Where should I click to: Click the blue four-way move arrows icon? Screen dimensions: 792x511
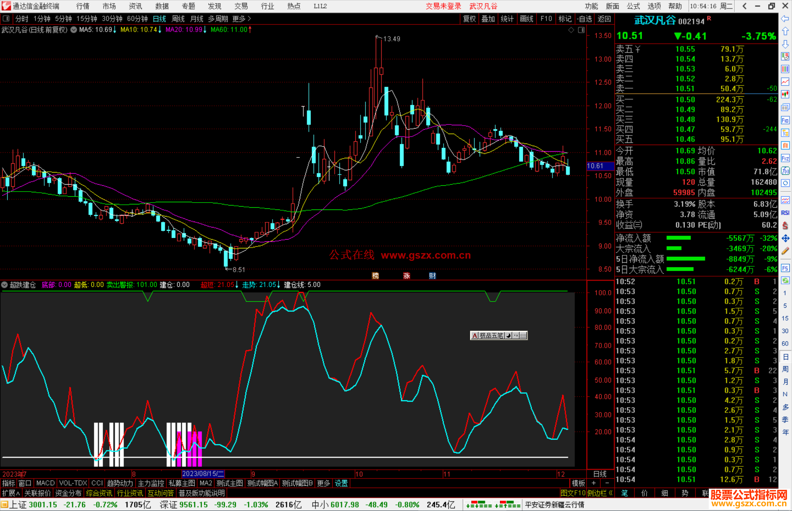(x=785, y=238)
